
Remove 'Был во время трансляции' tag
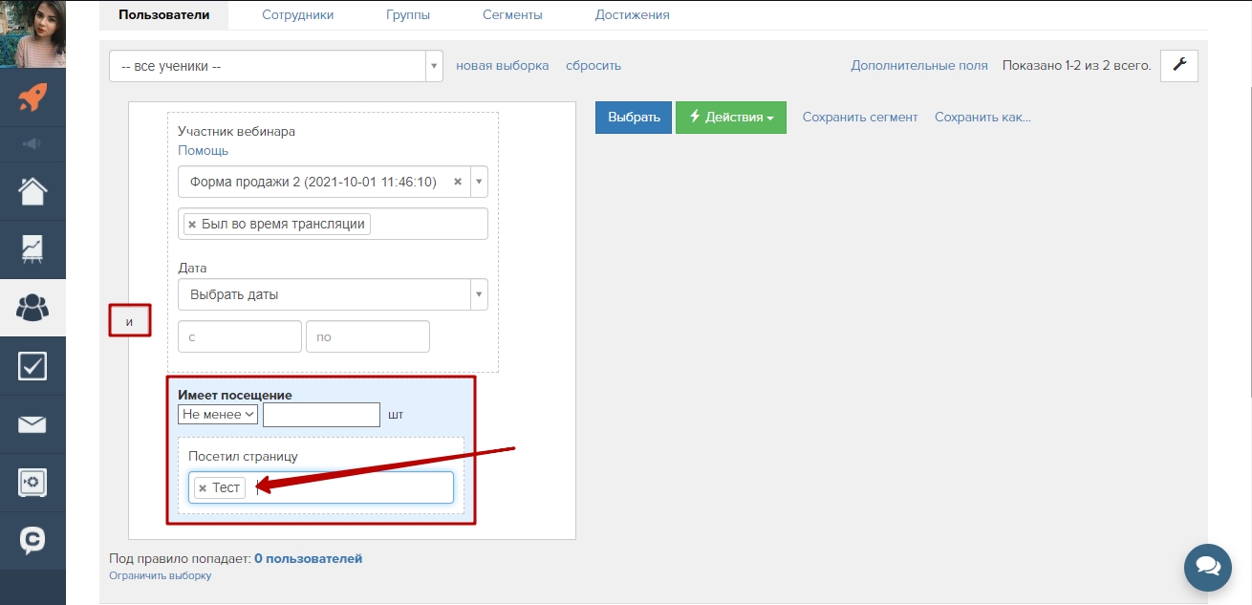click(192, 224)
